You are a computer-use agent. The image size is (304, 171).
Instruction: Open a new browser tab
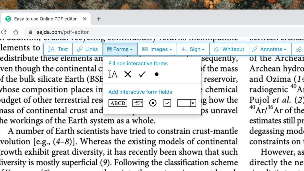click(99, 19)
